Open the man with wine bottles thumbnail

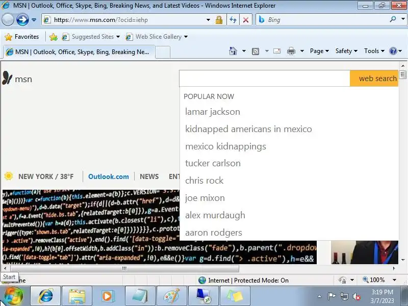point(365,252)
